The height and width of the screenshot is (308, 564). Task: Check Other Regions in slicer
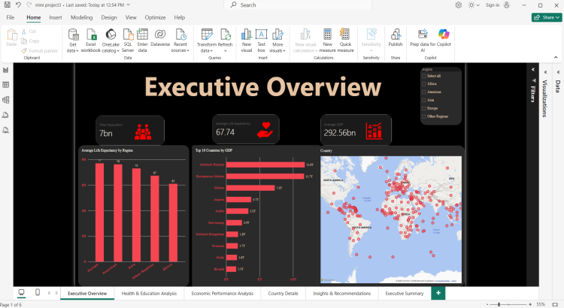(423, 116)
